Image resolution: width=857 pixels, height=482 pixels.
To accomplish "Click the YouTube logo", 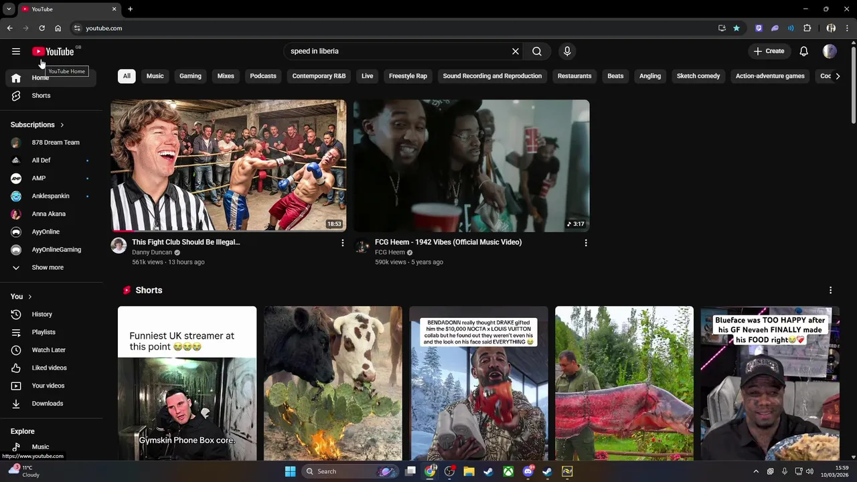I will (53, 52).
